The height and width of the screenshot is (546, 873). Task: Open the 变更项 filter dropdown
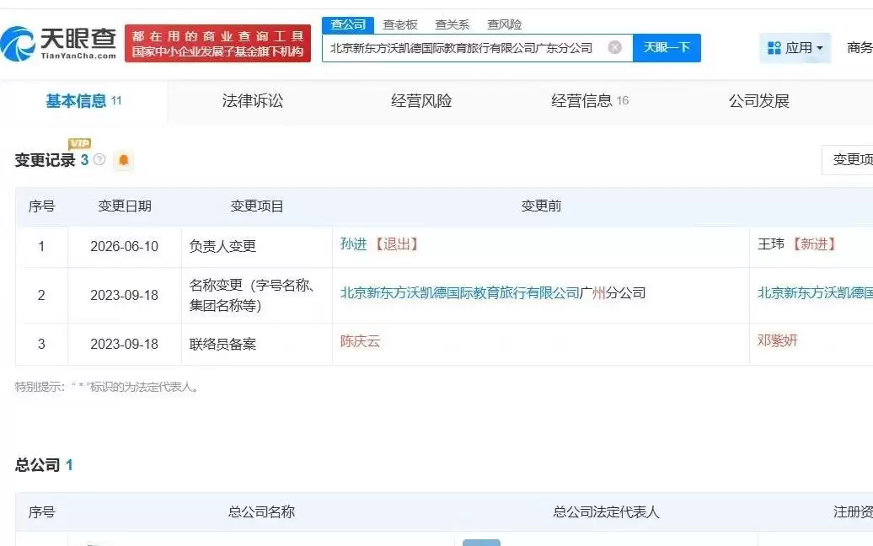(848, 160)
